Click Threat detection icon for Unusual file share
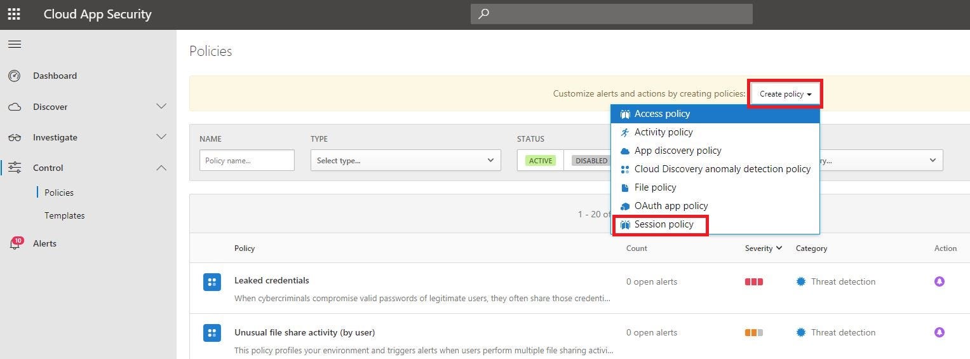970x359 pixels. click(x=801, y=332)
